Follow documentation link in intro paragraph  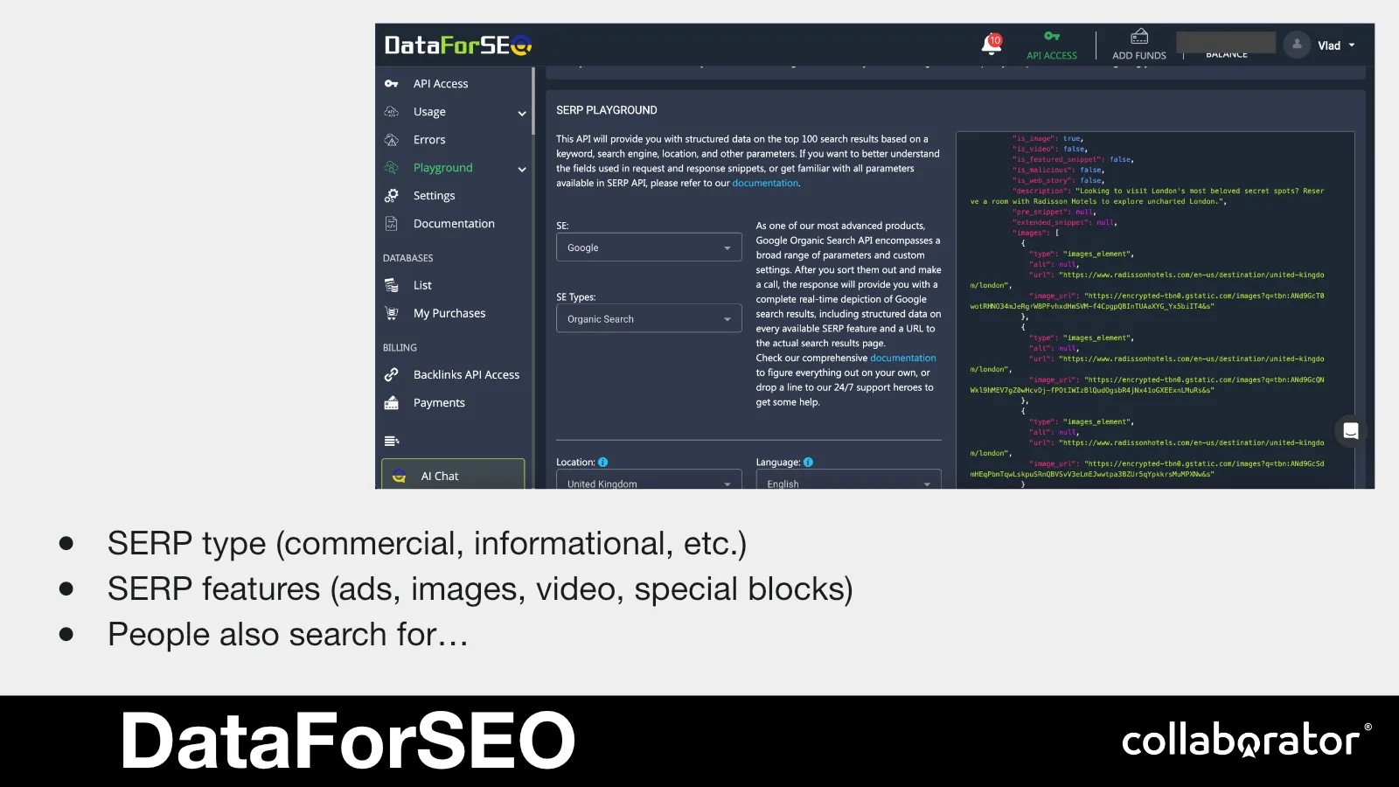pos(765,184)
